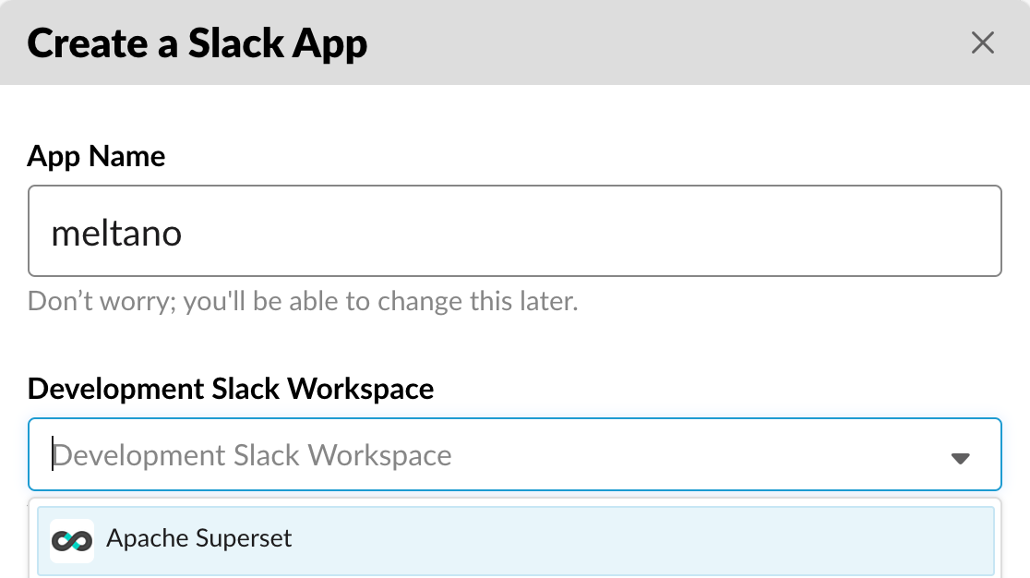The height and width of the screenshot is (578, 1030).
Task: Open the workspace selection combo box
Action: coord(515,454)
